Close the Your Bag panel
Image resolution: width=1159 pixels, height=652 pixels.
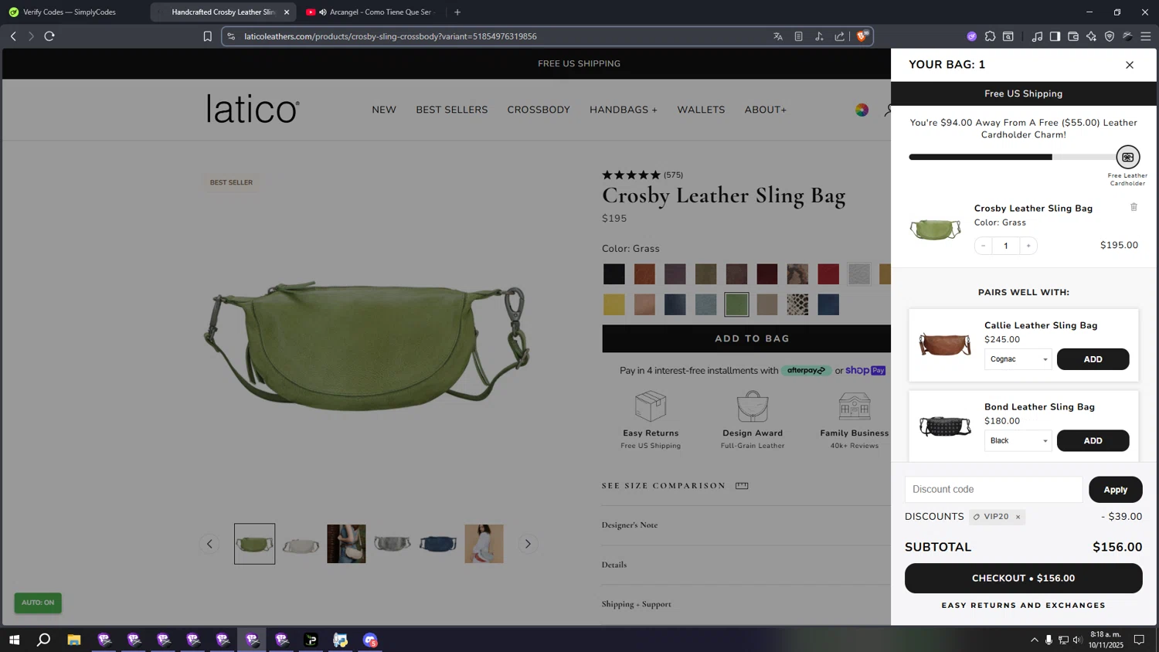click(1129, 65)
